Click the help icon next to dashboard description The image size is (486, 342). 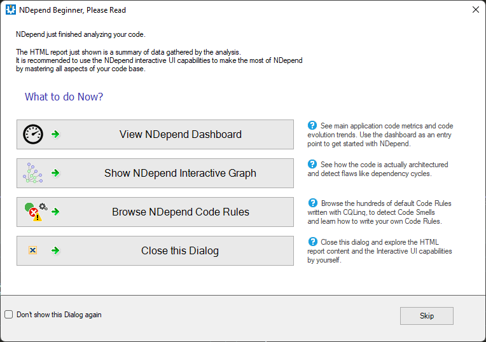coord(312,125)
